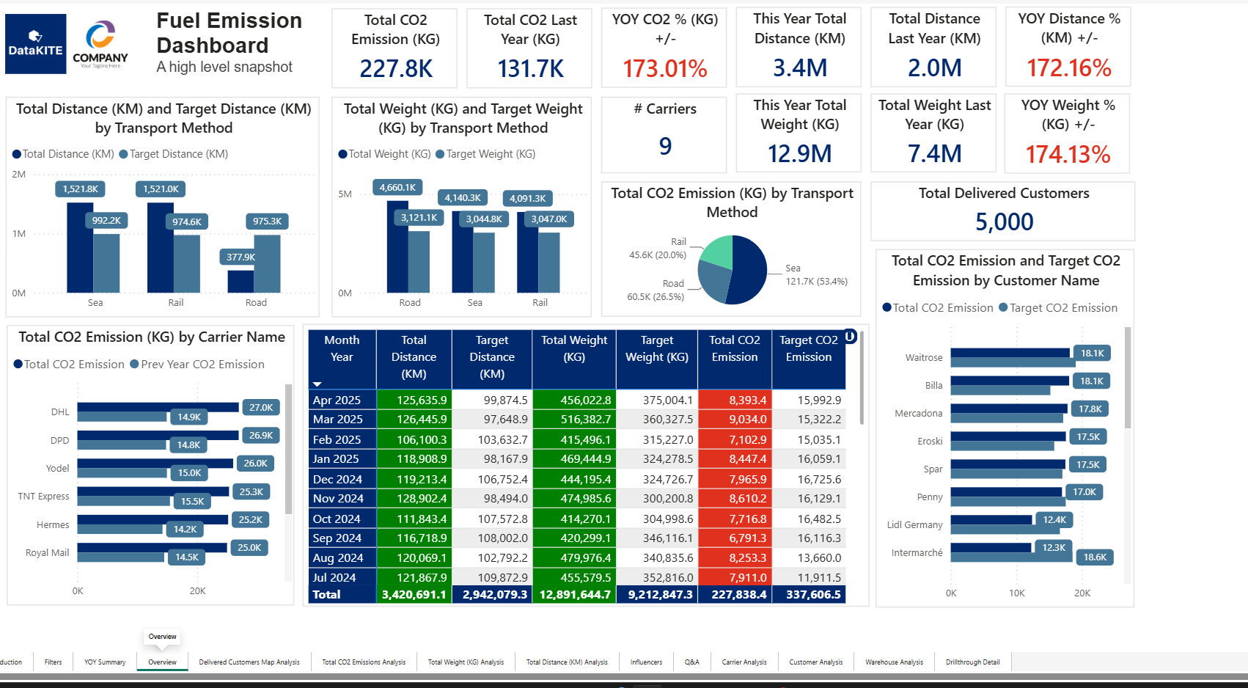Toggle the Target Distance (KM) legend series
Image resolution: width=1248 pixels, height=688 pixels.
click(173, 154)
